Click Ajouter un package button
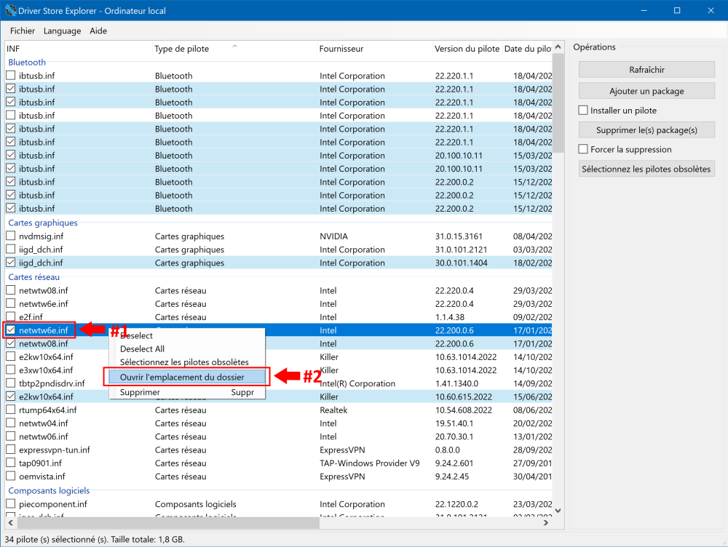Screen dimensions: 728x547 tap(646, 92)
